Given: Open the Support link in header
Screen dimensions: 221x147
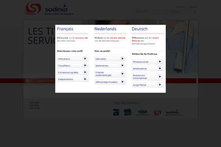Looking at the screenshot, I should coord(193,7).
